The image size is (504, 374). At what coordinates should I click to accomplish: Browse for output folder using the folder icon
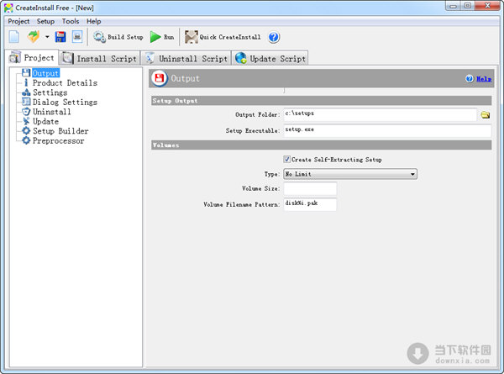click(x=486, y=115)
